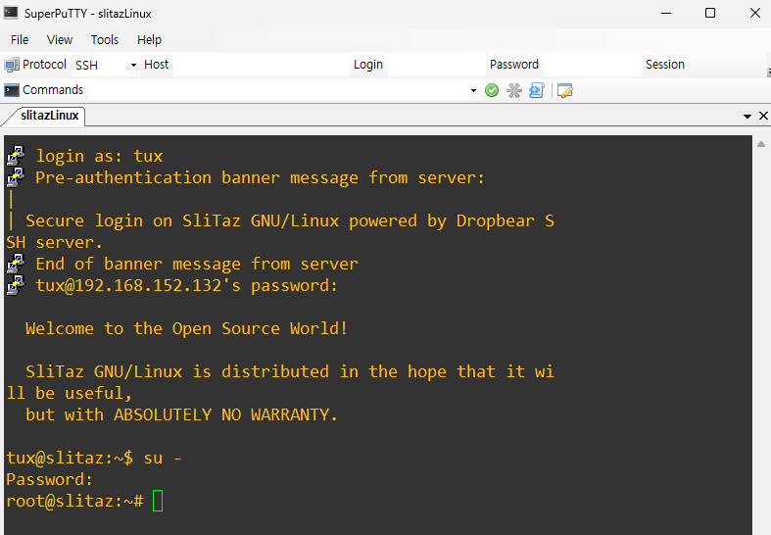This screenshot has height=535, width=771.
Task: Click PuTTY icon beside 'login as: tux'
Action: [16, 156]
